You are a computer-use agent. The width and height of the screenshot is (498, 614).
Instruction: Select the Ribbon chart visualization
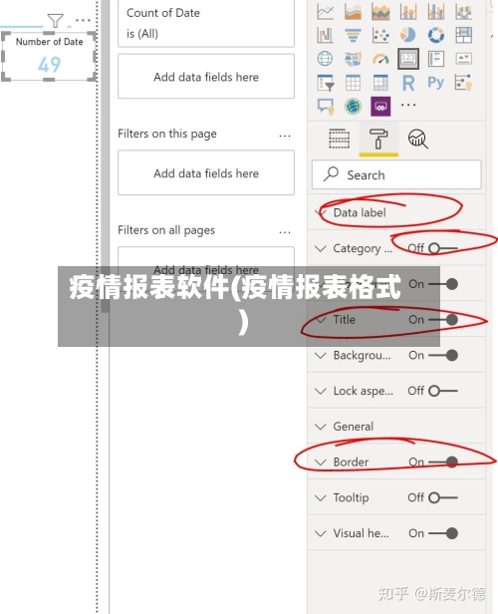(x=463, y=12)
